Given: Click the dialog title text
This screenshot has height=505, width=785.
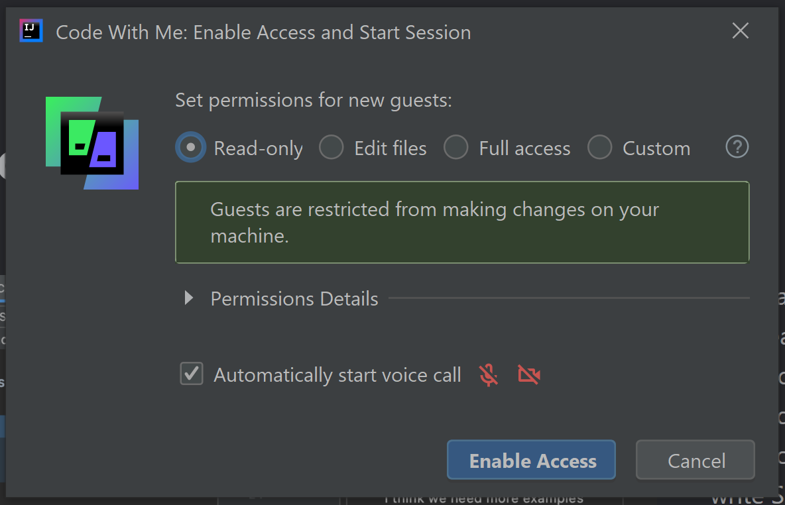Looking at the screenshot, I should (x=265, y=32).
